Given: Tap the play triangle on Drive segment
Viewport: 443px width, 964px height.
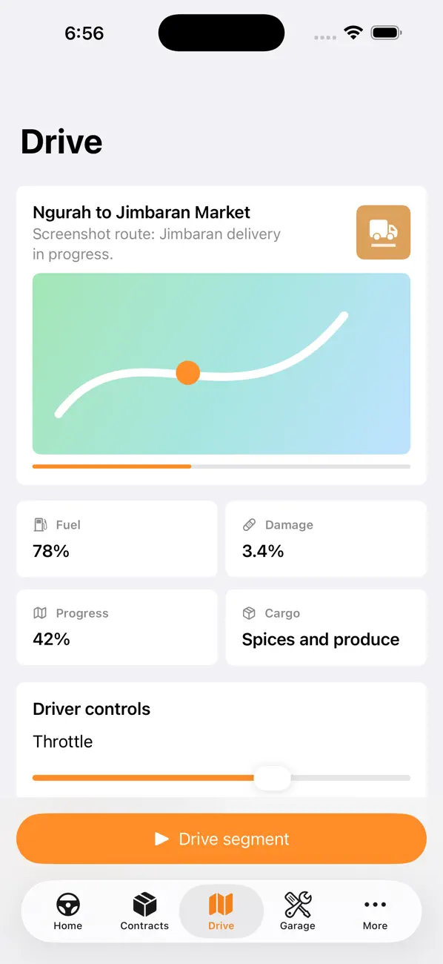Looking at the screenshot, I should pyautogui.click(x=161, y=839).
